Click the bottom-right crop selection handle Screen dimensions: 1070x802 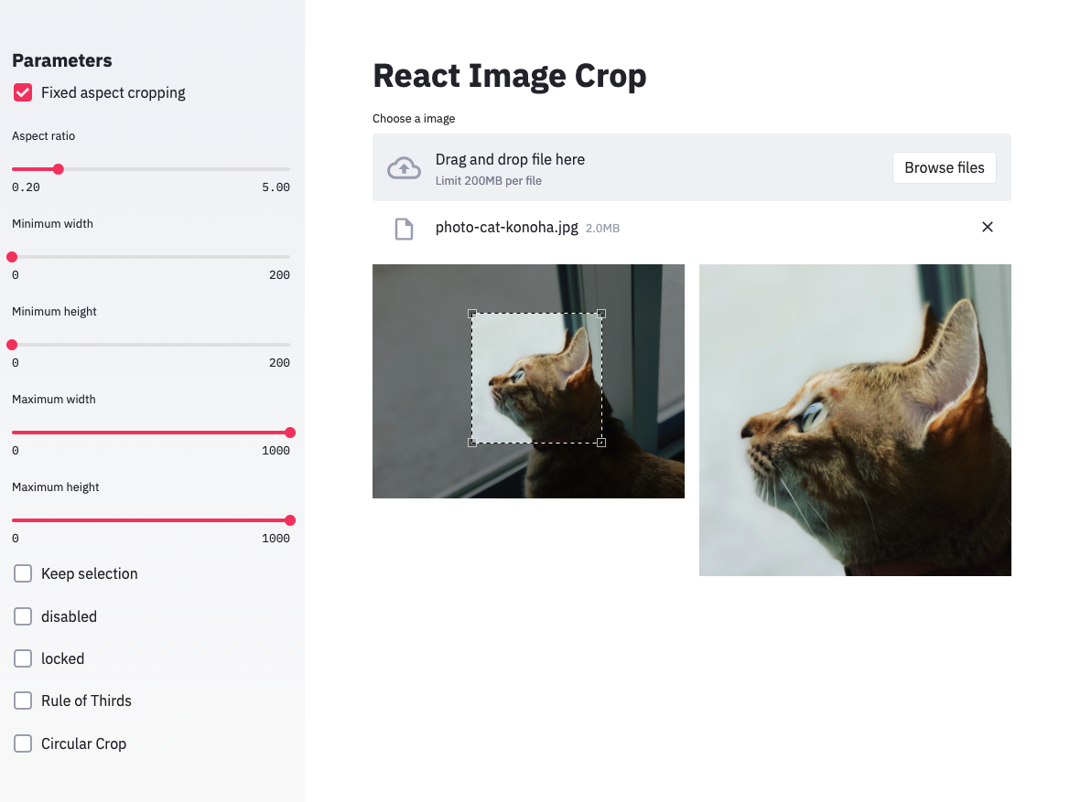(602, 443)
